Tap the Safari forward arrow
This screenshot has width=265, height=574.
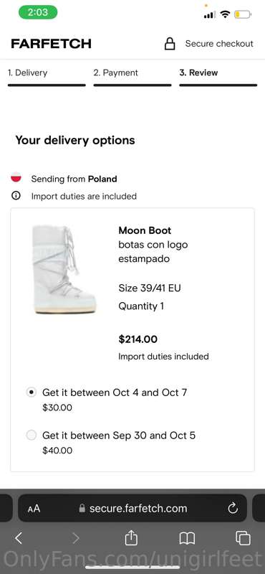tap(75, 537)
